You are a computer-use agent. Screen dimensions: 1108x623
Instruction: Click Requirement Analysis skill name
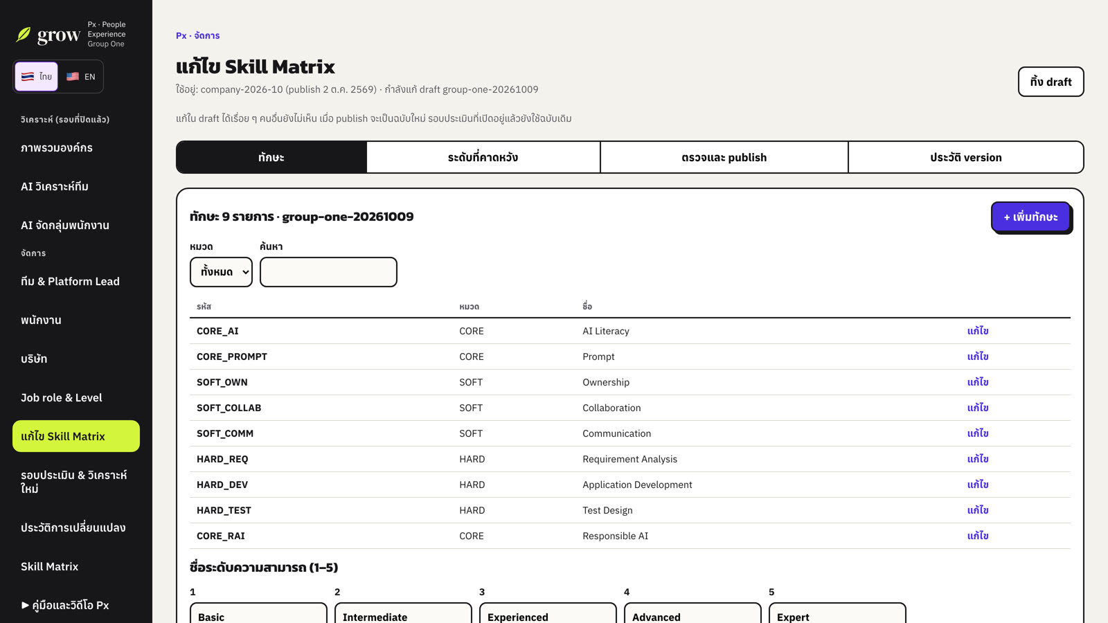point(629,459)
